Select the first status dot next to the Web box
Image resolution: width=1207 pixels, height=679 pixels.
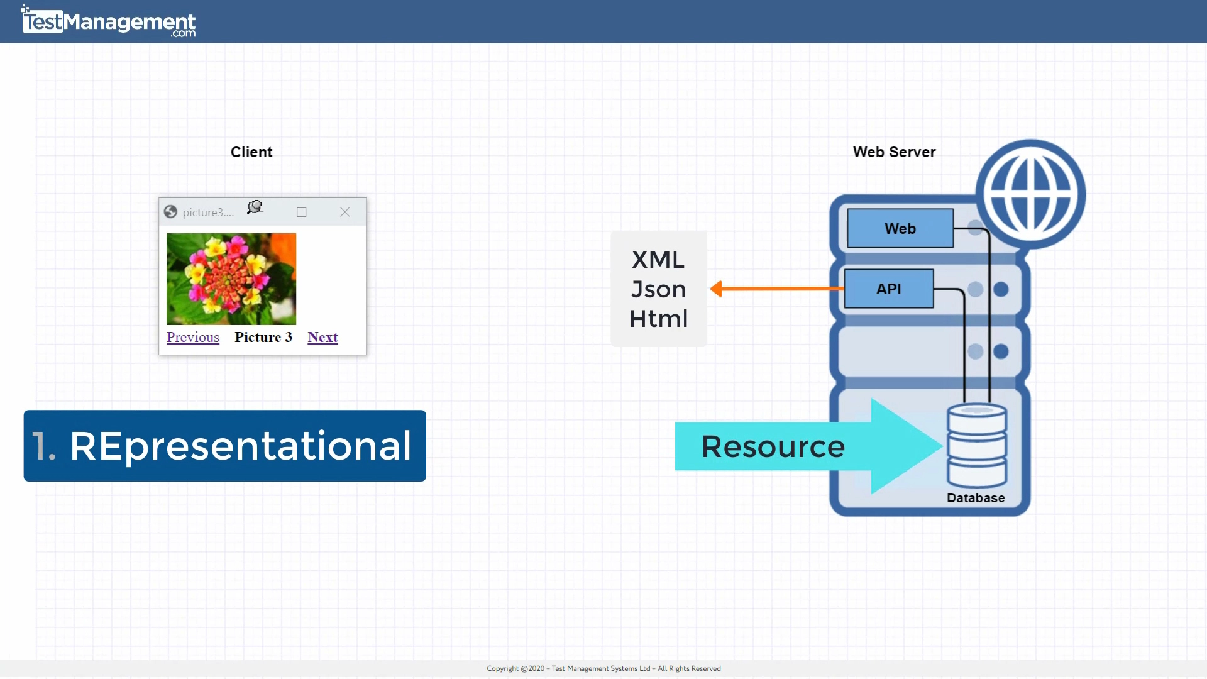click(x=975, y=228)
